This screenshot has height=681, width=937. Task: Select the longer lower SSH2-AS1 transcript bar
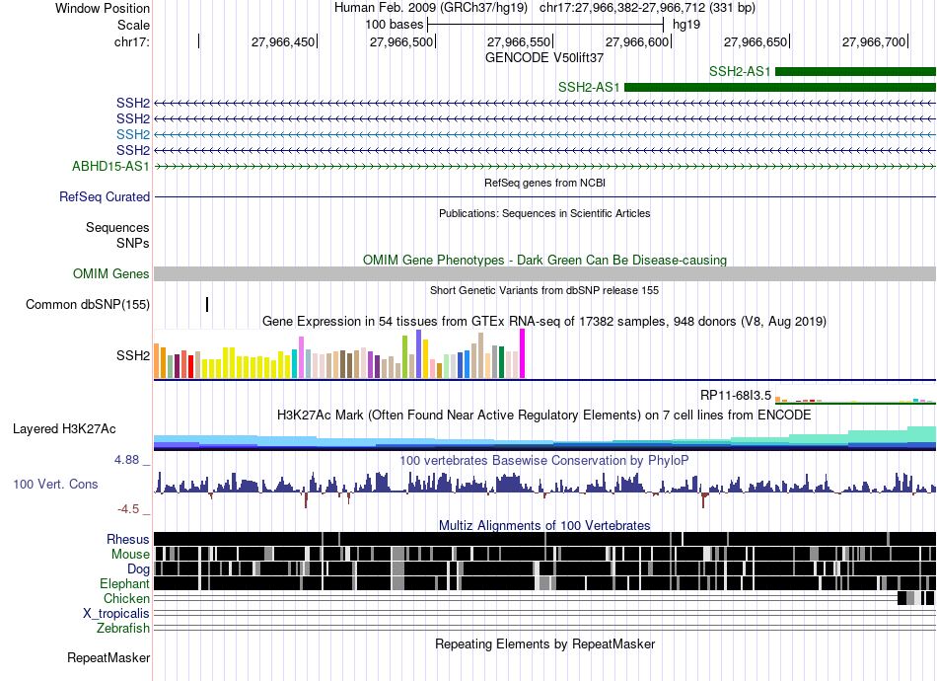click(780, 87)
